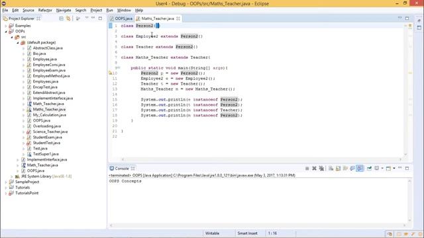Click StudentTest.java file icon
Image resolution: width=424 pixels, height=238 pixels.
pyautogui.click(x=29, y=143)
